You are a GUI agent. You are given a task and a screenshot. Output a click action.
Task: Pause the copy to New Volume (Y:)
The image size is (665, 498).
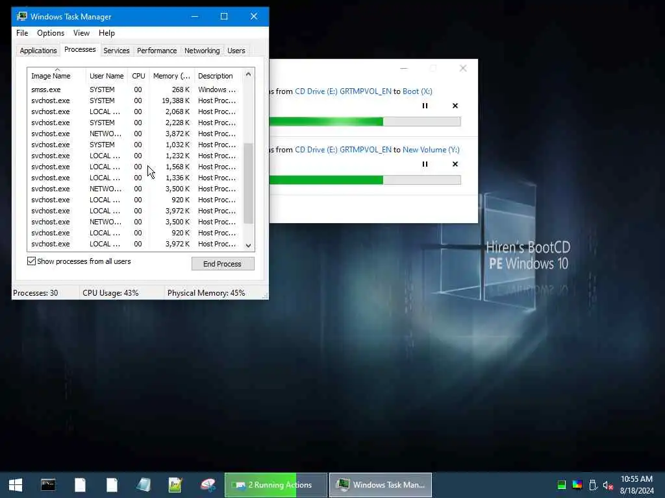[x=425, y=164]
